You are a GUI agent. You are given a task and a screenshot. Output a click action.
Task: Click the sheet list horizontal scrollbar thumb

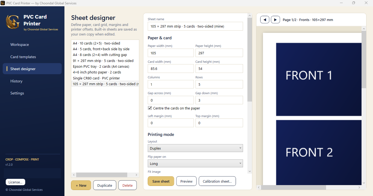pyautogui.click(x=102, y=175)
